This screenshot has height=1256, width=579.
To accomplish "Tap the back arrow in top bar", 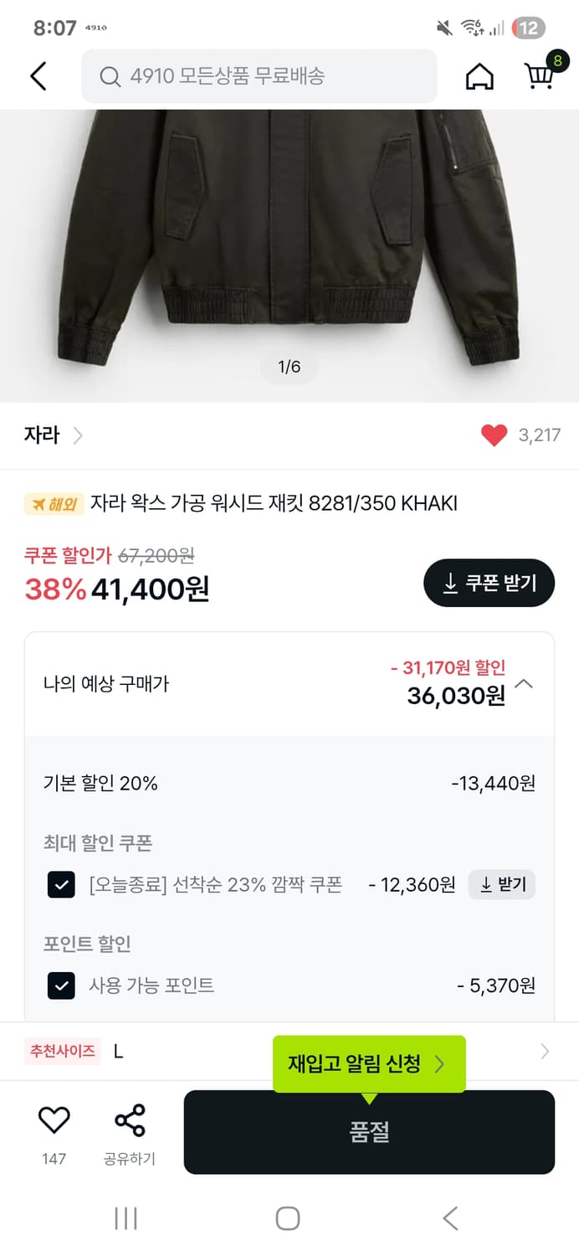I will tap(37, 75).
